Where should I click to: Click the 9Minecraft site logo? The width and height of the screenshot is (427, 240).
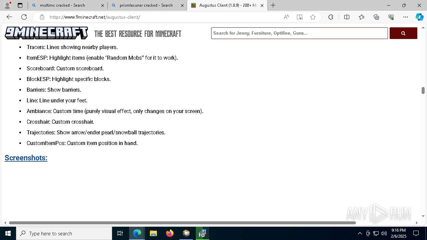pyautogui.click(x=46, y=33)
